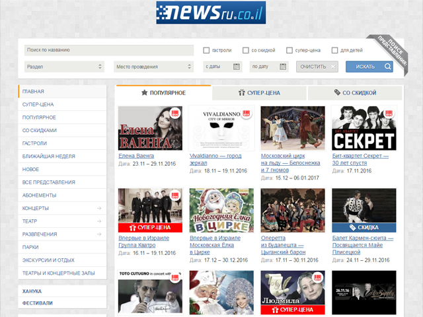This screenshot has width=423, height=317.
Task: Open БЛИЖАЙШАЯ НЕДЕЛЯ in the sidebar
Action: click(x=62, y=157)
